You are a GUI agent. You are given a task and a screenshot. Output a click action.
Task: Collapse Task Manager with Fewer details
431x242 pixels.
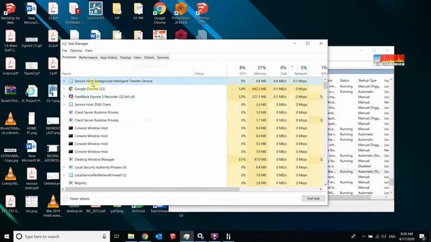coord(76,198)
